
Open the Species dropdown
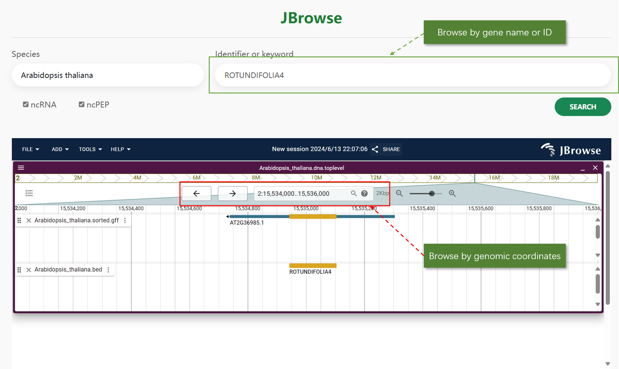107,75
